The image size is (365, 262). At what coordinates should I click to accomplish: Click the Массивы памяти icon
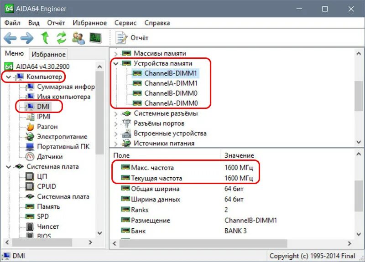tap(127, 53)
